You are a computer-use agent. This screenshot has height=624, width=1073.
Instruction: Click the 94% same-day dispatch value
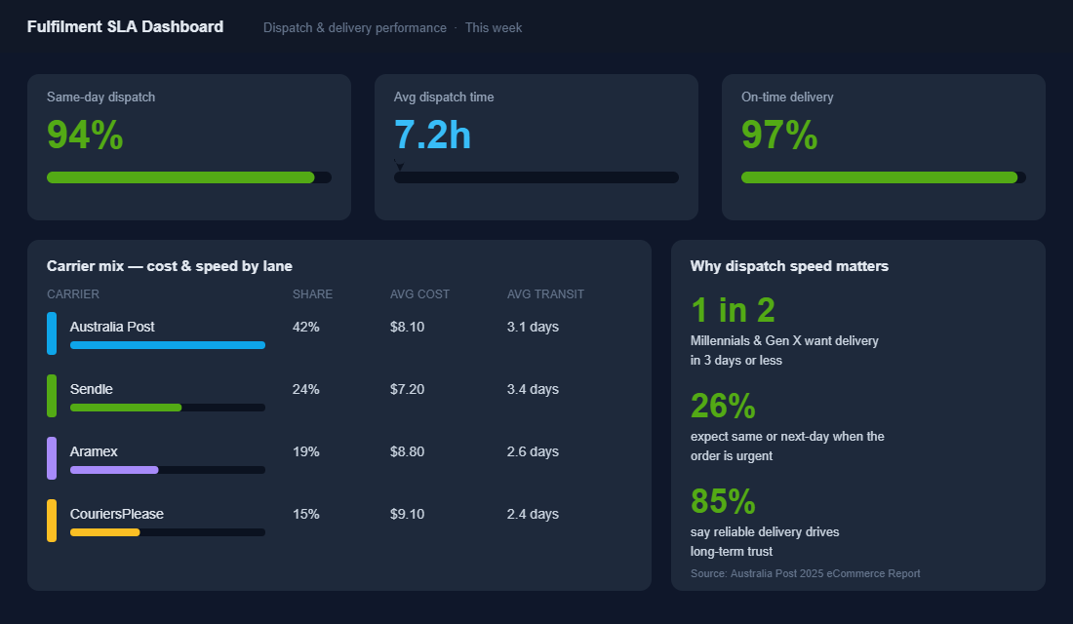pos(85,135)
